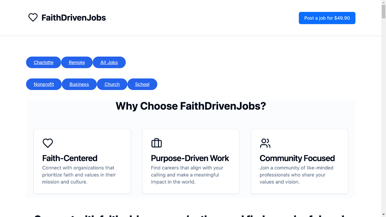Filter jobs by Charlotte location
Image resolution: width=386 pixels, height=217 pixels.
pyautogui.click(x=43, y=62)
